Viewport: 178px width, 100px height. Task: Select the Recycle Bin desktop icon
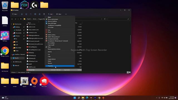[x=5, y=6]
